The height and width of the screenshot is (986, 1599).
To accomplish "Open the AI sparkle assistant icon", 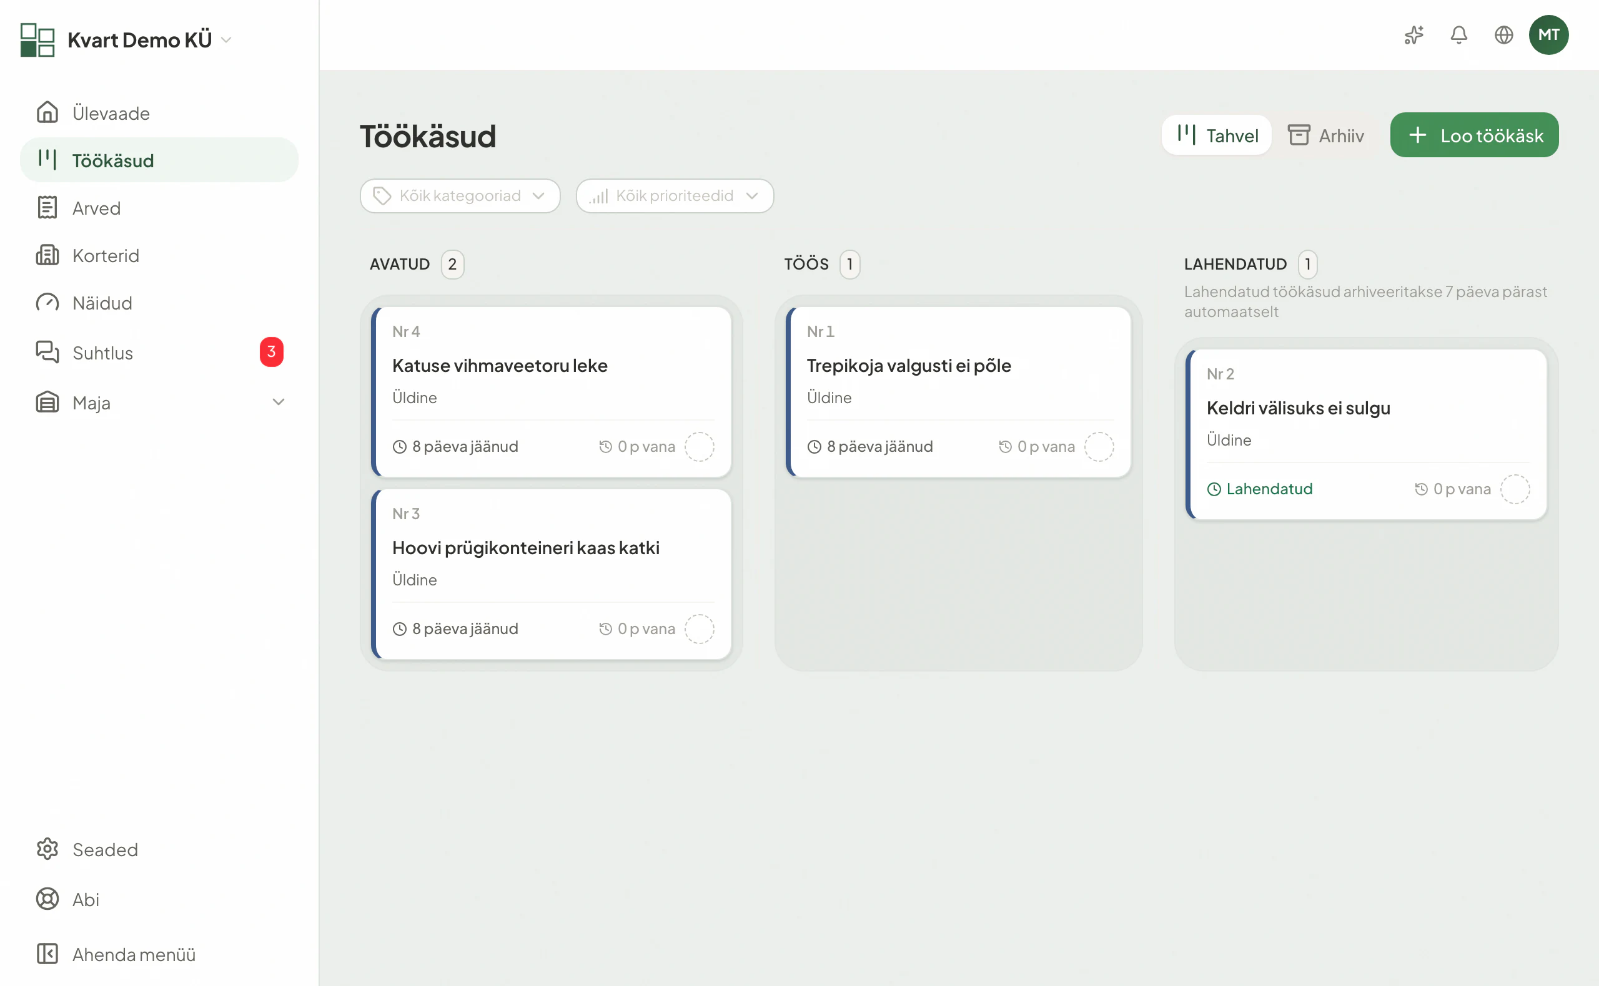I will coord(1413,35).
